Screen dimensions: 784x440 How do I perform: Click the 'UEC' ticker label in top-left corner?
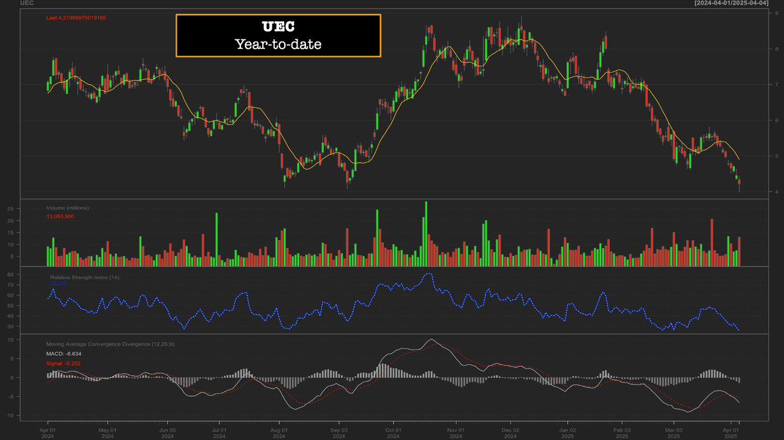pyautogui.click(x=26, y=3)
